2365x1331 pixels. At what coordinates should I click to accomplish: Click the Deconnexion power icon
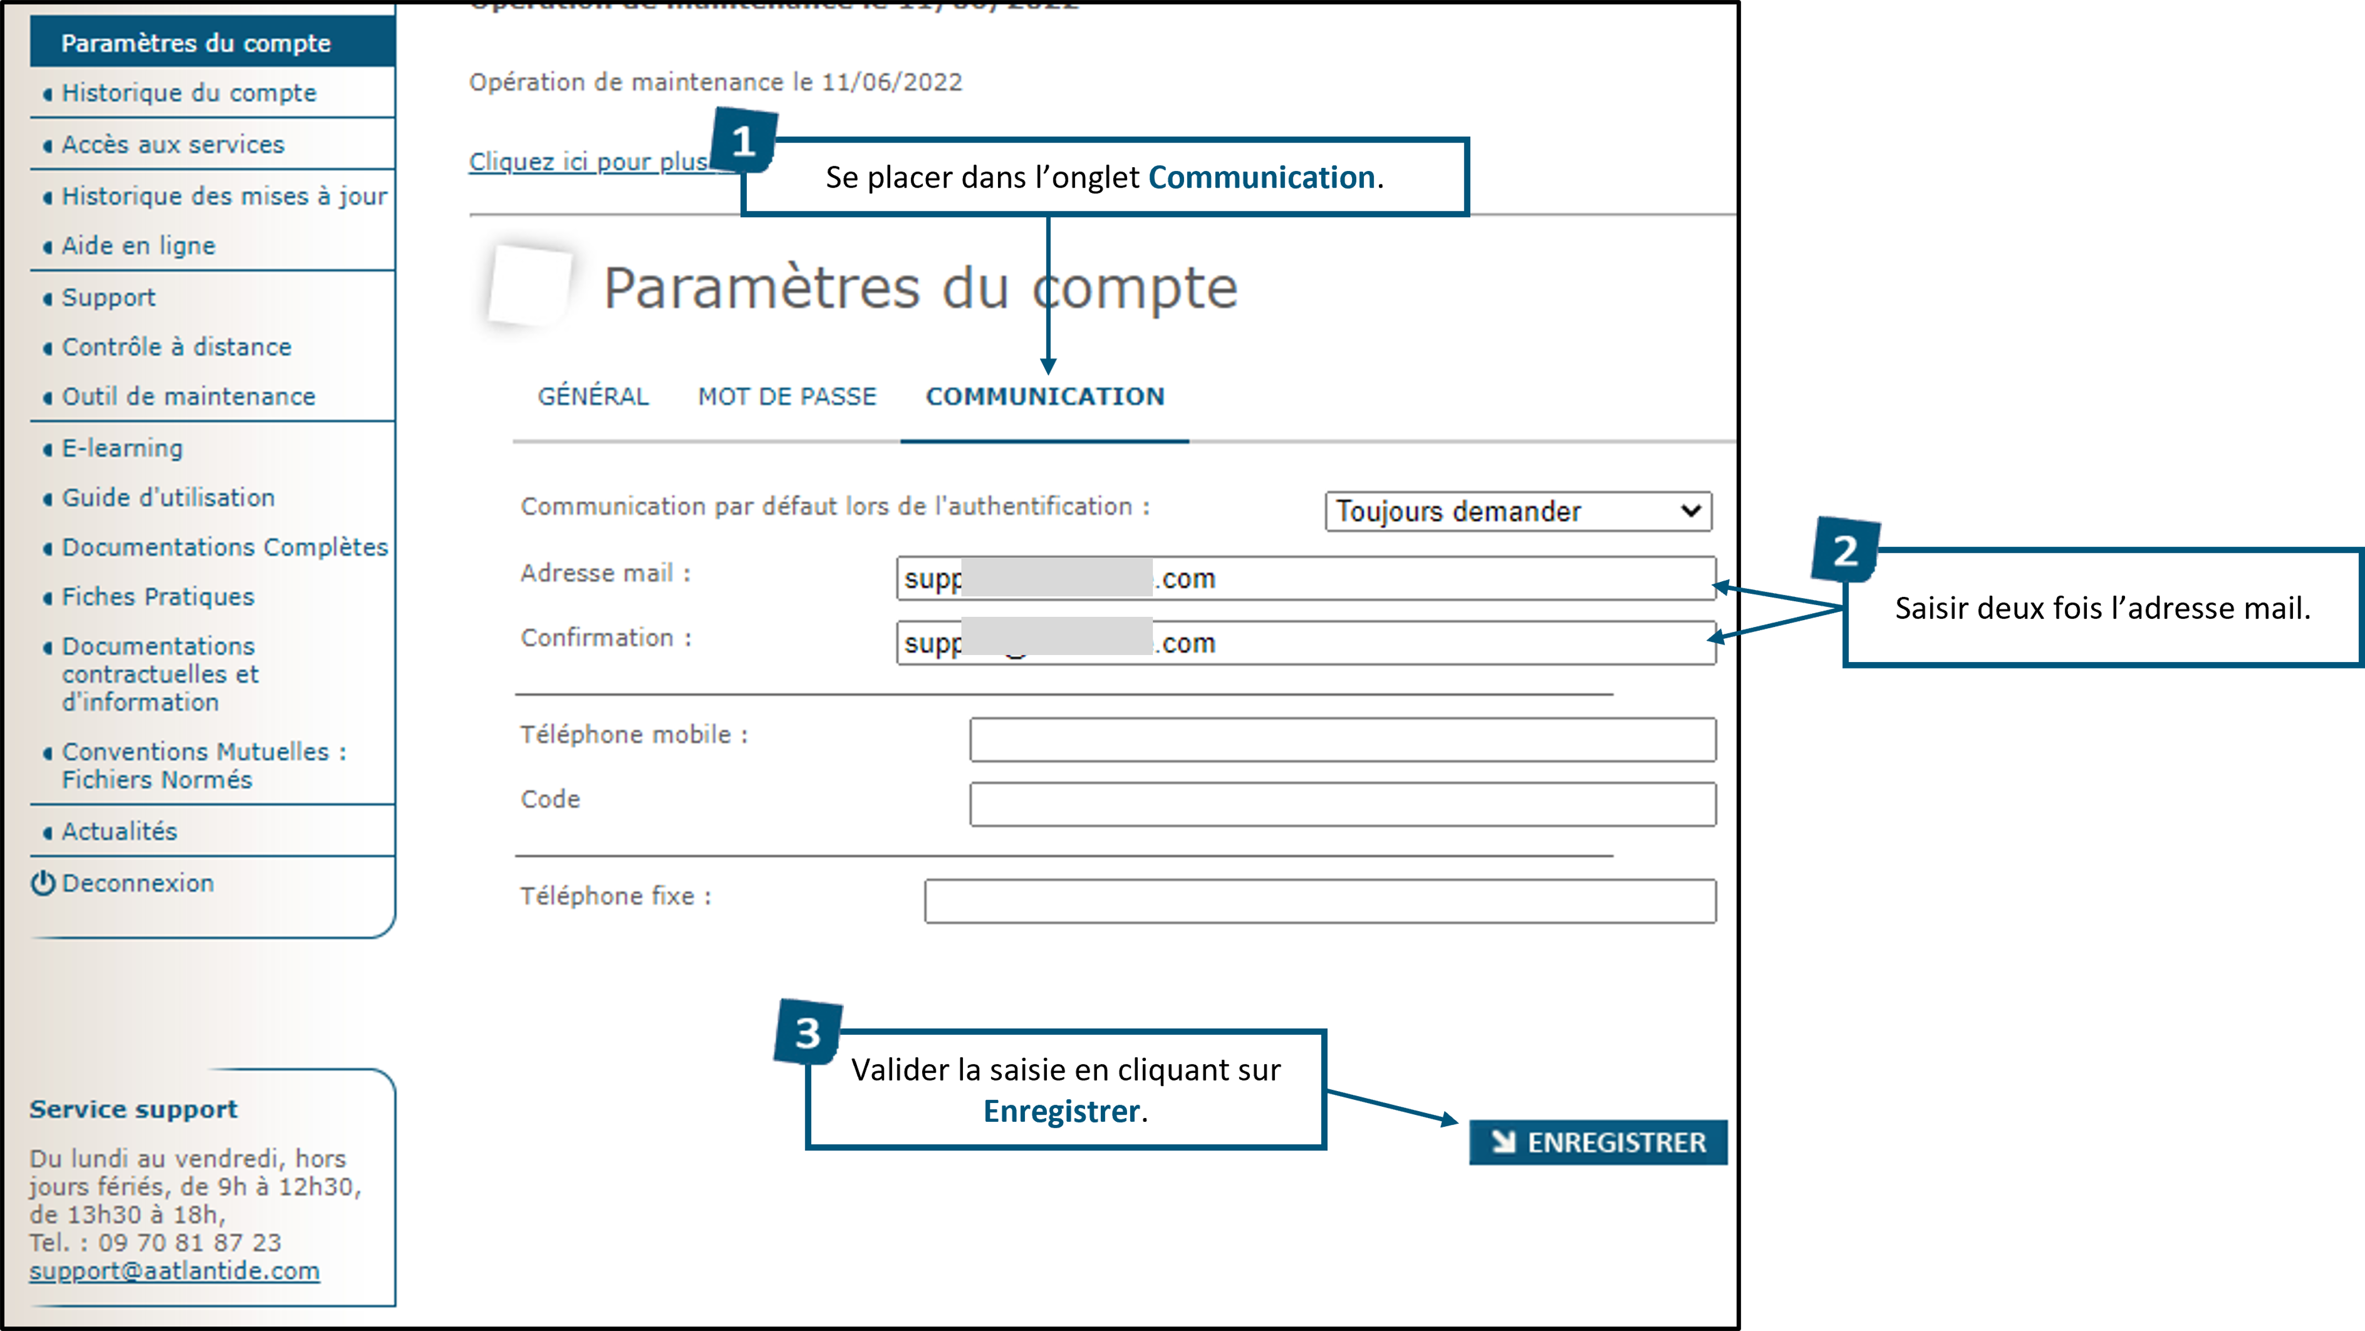[x=42, y=883]
